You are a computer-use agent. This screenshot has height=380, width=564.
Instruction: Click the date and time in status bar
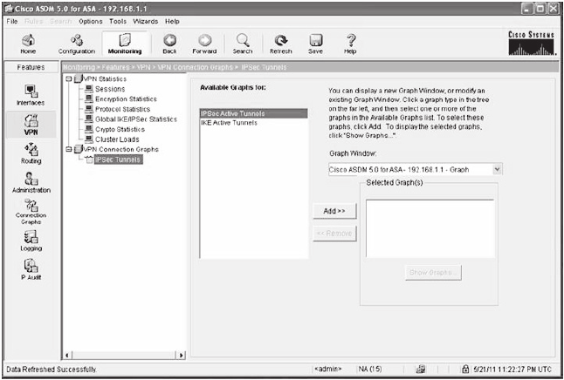point(512,369)
